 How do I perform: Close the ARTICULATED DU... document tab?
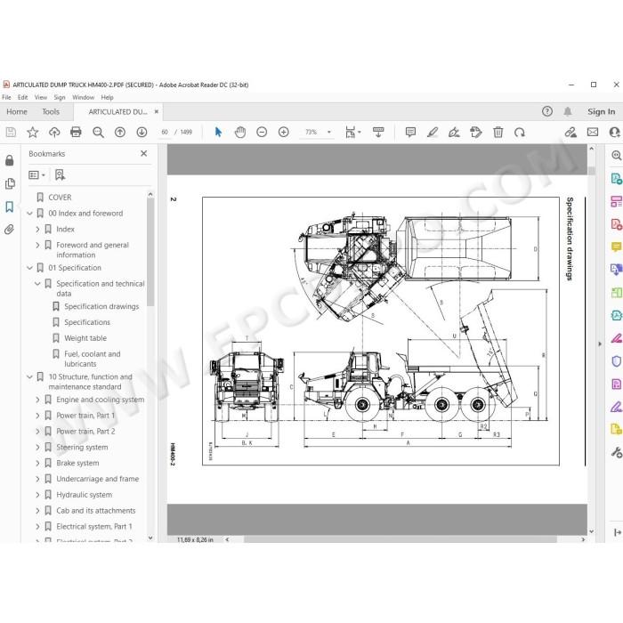click(157, 111)
